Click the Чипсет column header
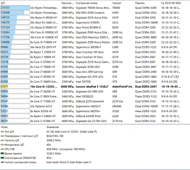The height and width of the screenshot is (170, 190). pyautogui.click(x=122, y=3)
